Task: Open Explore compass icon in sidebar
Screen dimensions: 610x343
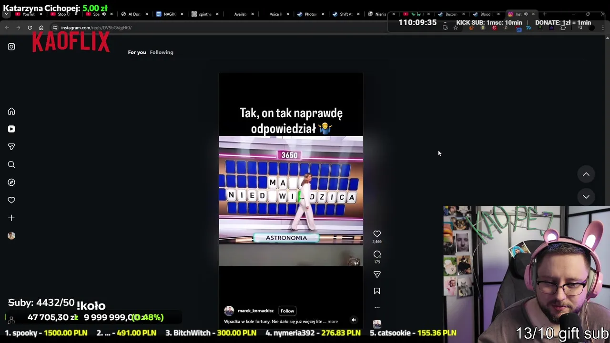Action: point(11,182)
